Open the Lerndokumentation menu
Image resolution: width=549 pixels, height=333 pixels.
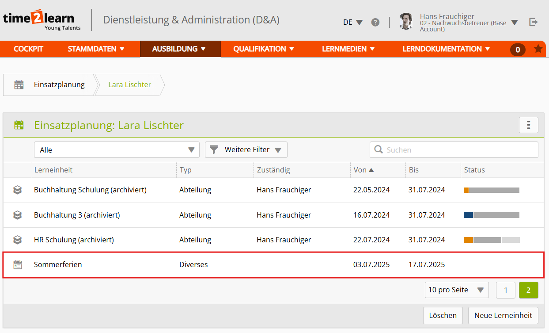(x=446, y=49)
